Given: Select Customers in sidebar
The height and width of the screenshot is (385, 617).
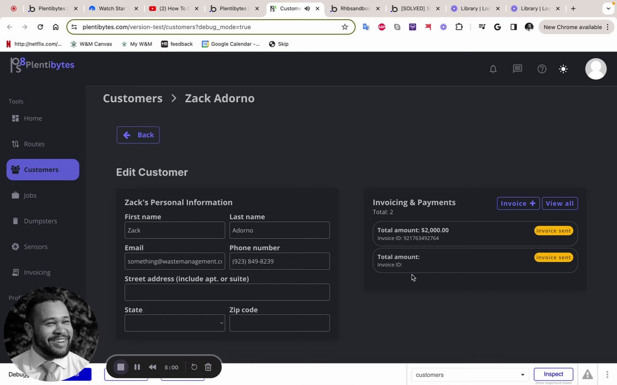Looking at the screenshot, I should (x=42, y=169).
